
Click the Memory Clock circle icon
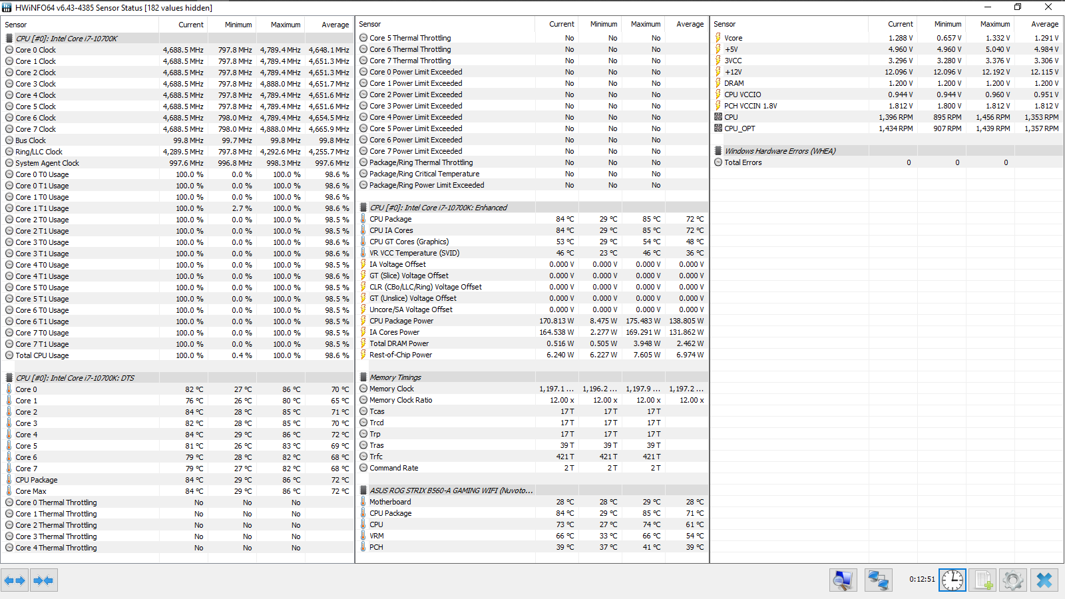pyautogui.click(x=363, y=389)
